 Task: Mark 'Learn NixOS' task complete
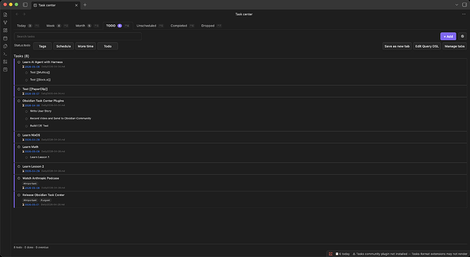pos(19,135)
